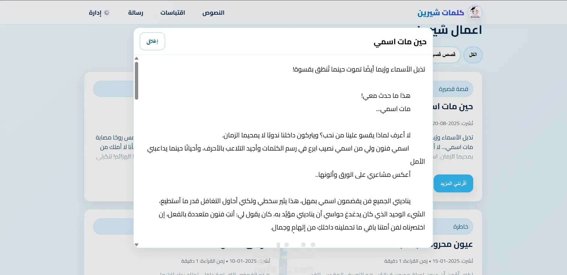Click the line هذا ما حدث معي!

[386, 96]
